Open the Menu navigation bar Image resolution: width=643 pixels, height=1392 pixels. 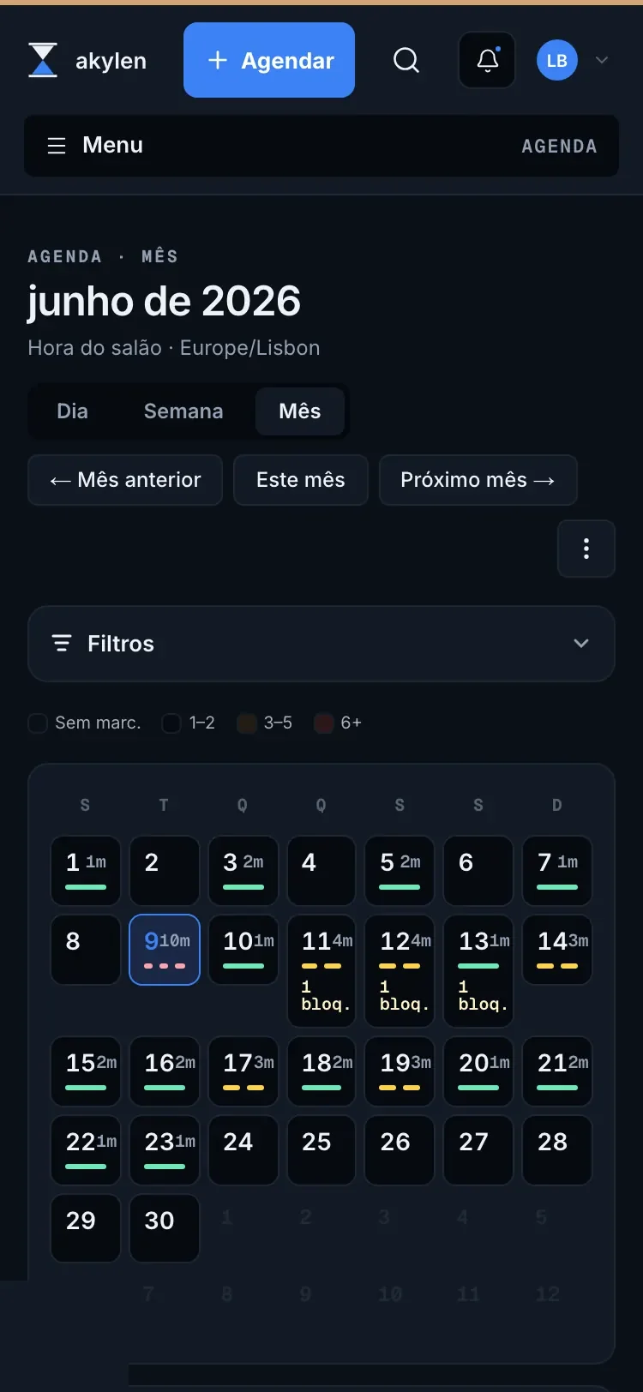[321, 146]
